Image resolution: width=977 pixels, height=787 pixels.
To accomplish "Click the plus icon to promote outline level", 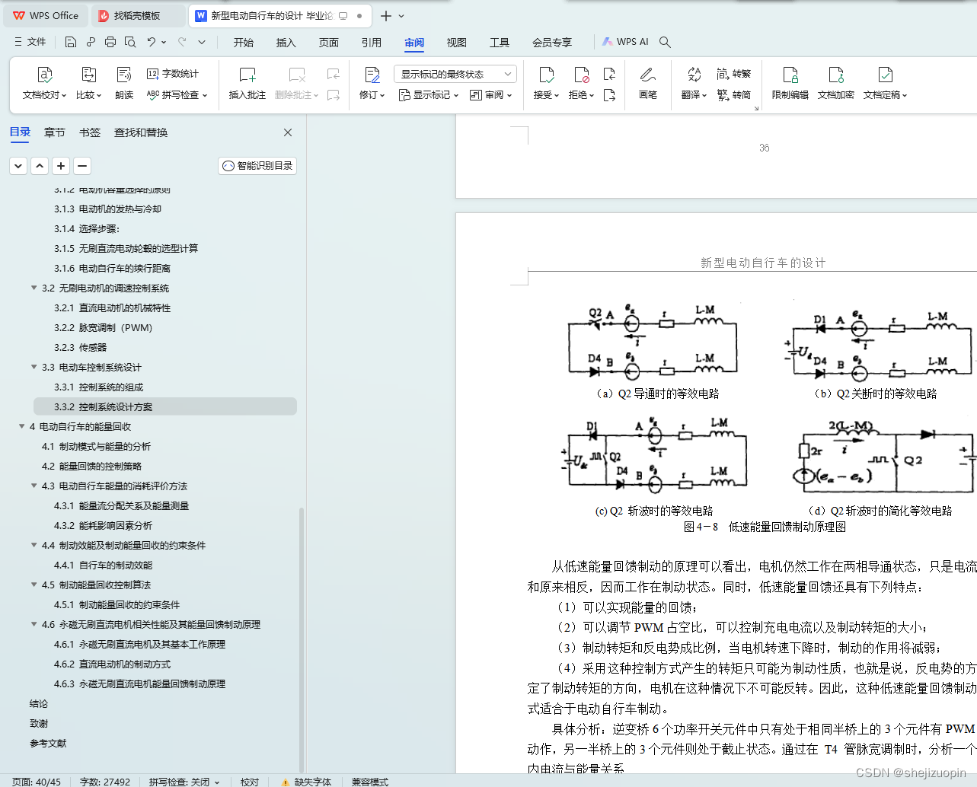I will coord(61,165).
